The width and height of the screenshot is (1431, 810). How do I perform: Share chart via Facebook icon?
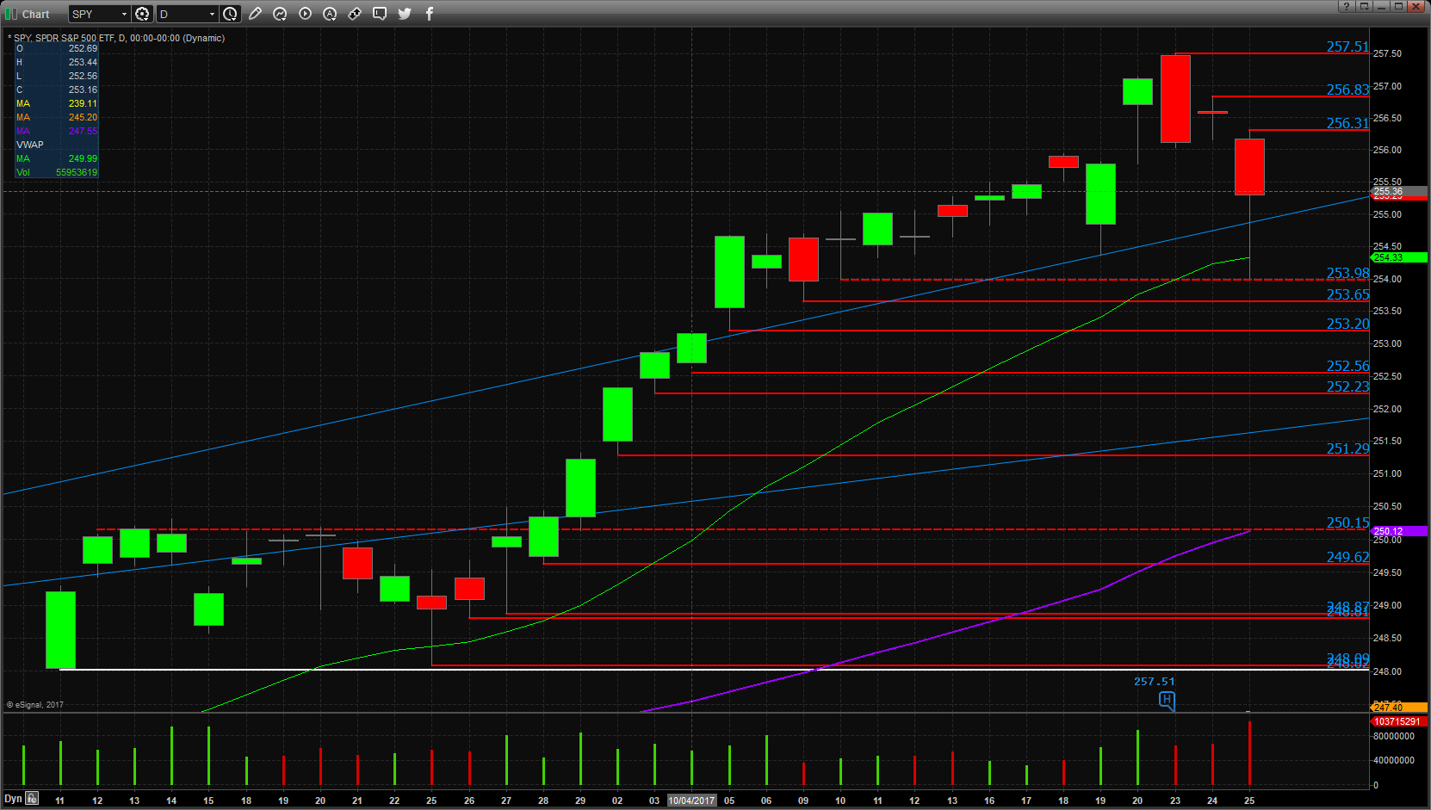tap(430, 14)
